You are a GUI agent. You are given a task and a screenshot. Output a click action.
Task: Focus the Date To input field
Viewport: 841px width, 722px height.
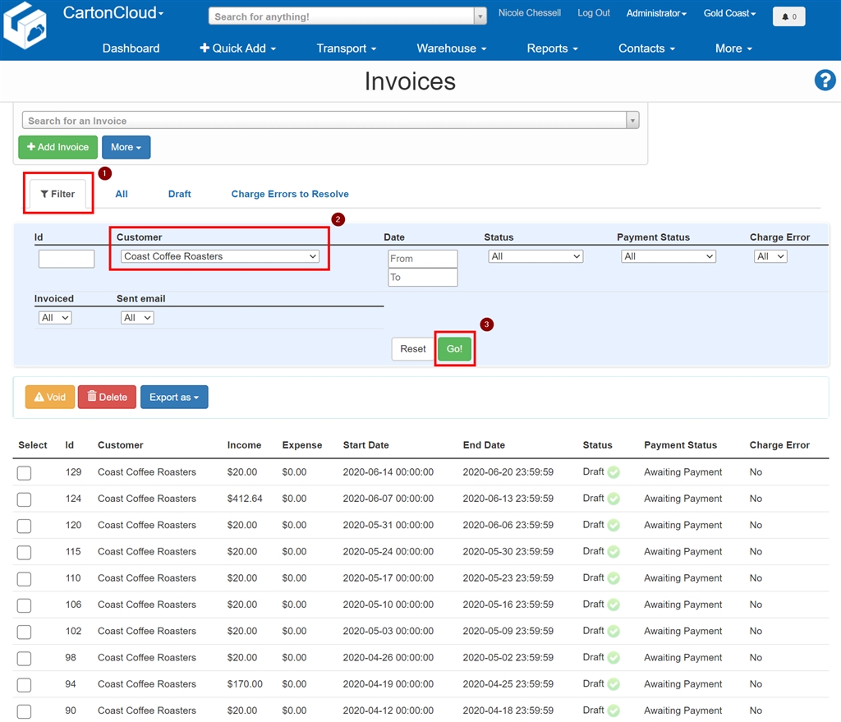point(423,278)
